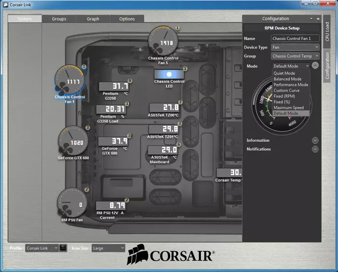This screenshot has height=272, width=338.
Task: Switch to the Groups tab
Action: [x=59, y=19]
